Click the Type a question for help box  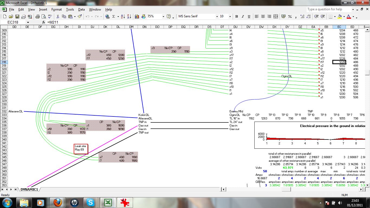(x=328, y=9)
